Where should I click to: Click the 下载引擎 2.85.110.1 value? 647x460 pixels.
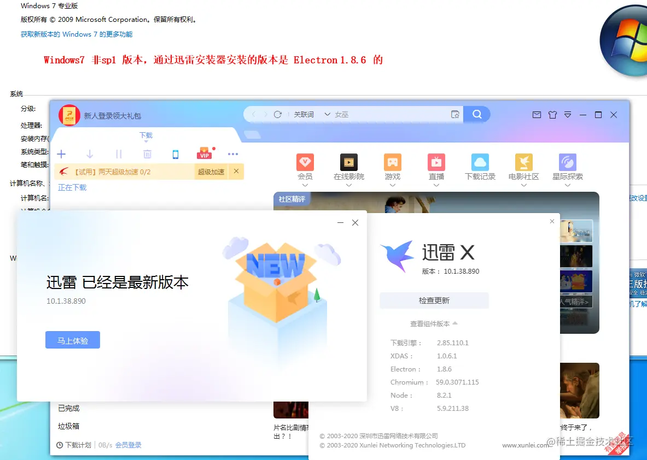[x=453, y=343]
